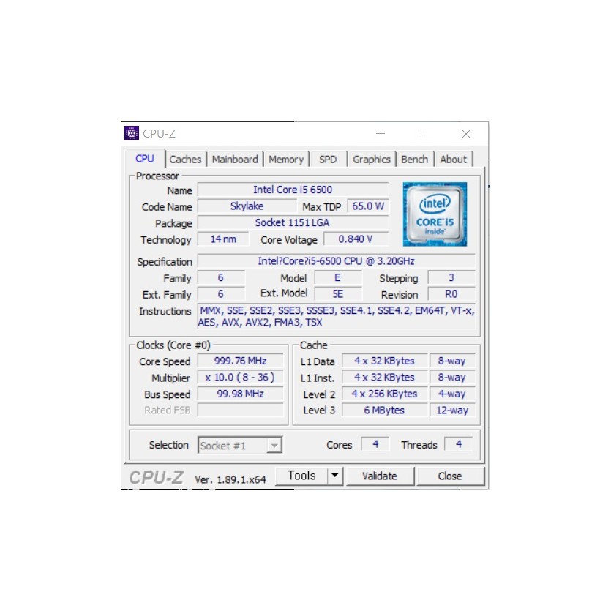Click the Name field 'Intel Core i5 6500'
Image resolution: width=611 pixels, height=611 pixels.
[293, 190]
